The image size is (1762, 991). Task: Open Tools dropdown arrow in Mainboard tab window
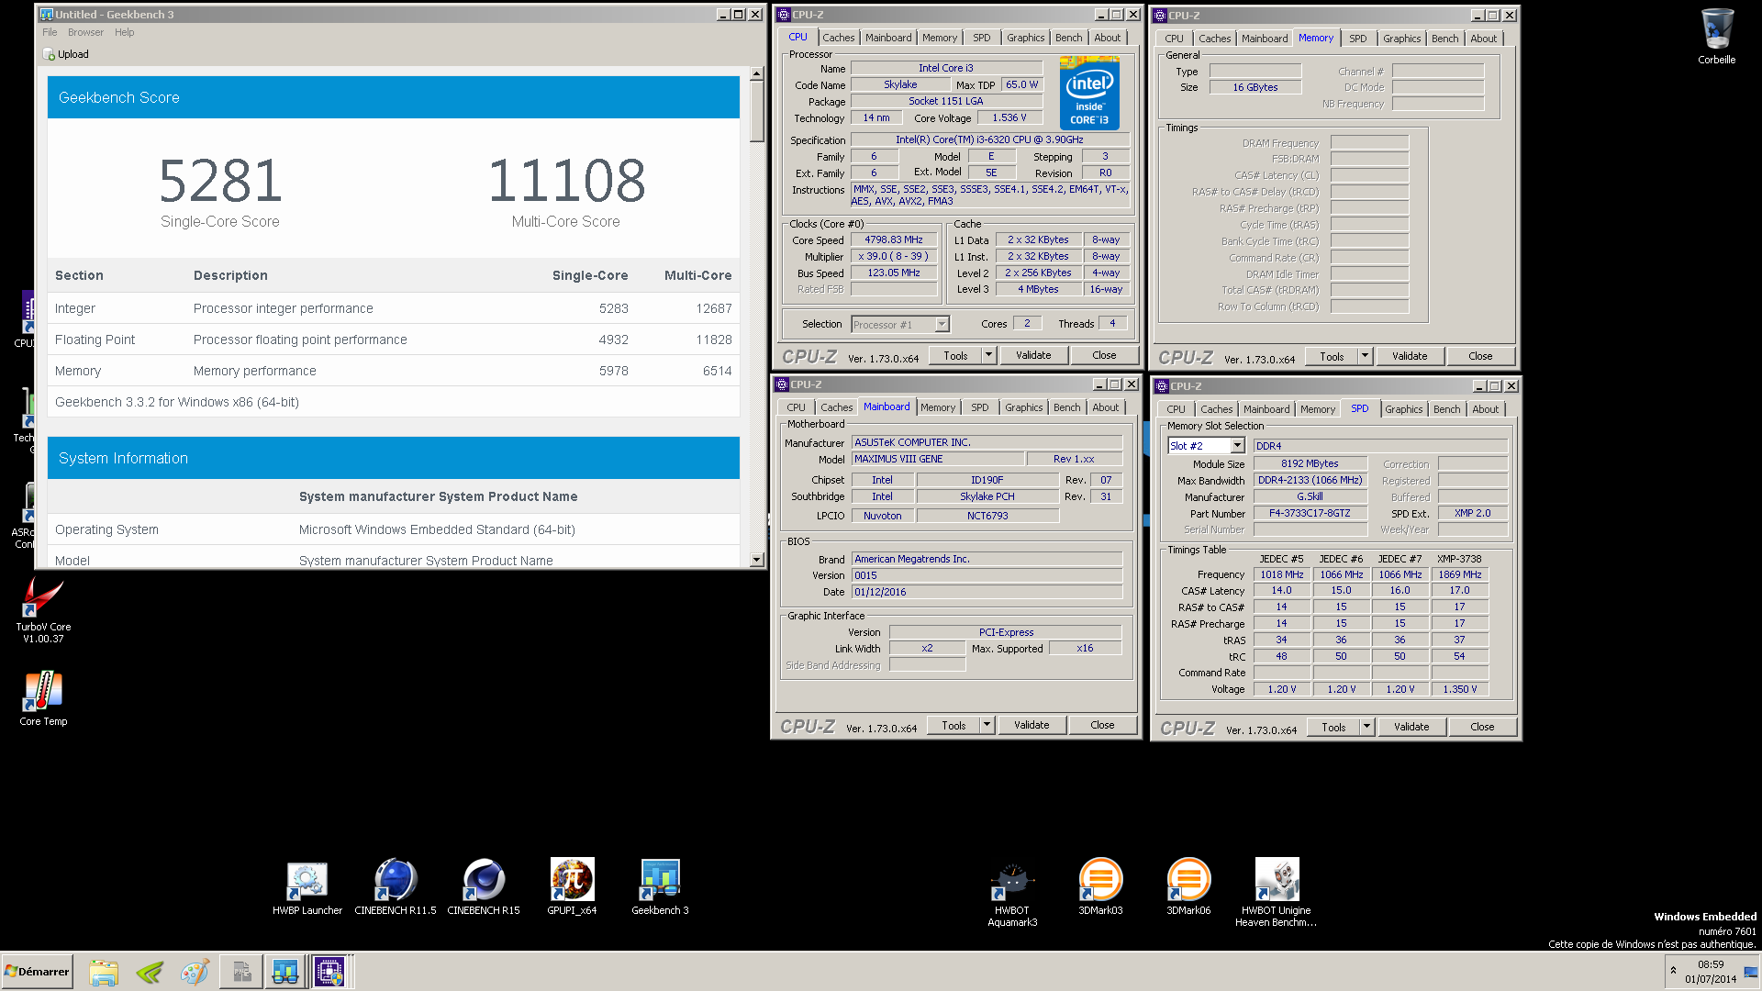[987, 725]
